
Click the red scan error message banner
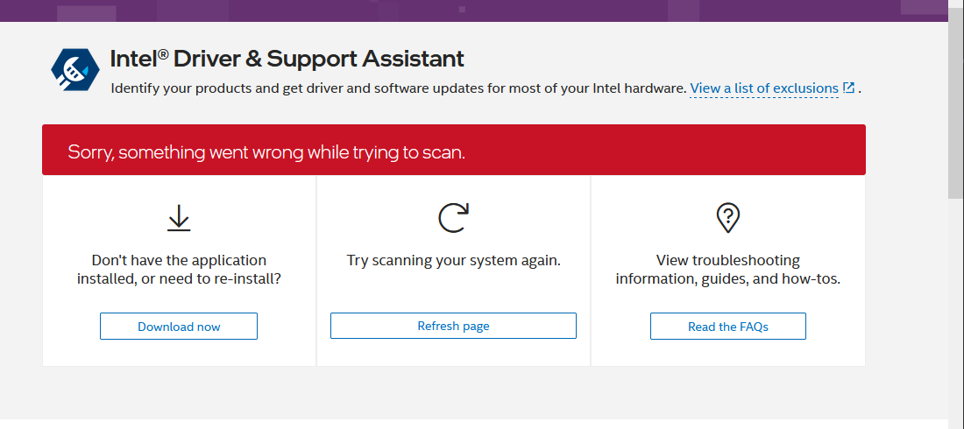click(x=453, y=151)
